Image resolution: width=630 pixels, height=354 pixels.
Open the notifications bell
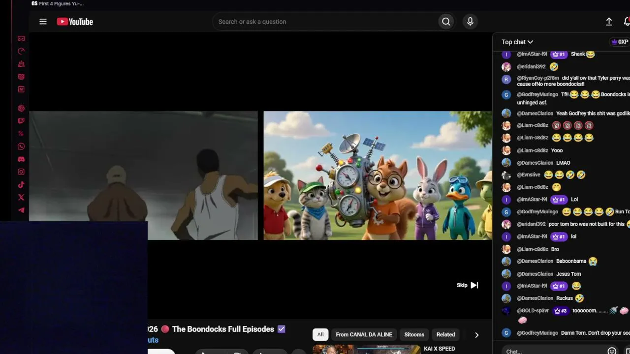point(627,22)
